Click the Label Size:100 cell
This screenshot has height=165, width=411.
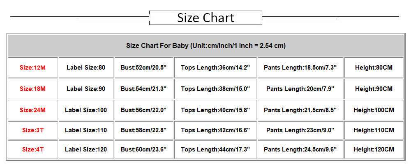click(x=86, y=110)
